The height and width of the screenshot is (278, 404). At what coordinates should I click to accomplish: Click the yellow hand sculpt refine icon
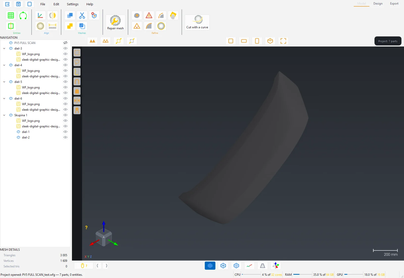pos(173,15)
